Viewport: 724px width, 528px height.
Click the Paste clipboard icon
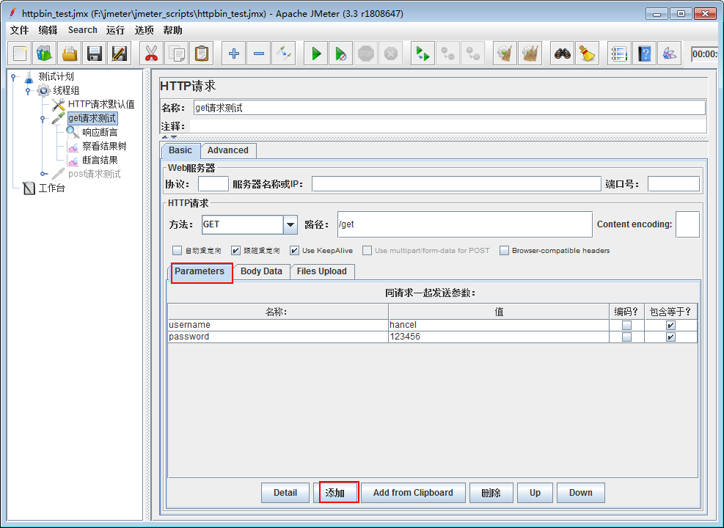201,54
